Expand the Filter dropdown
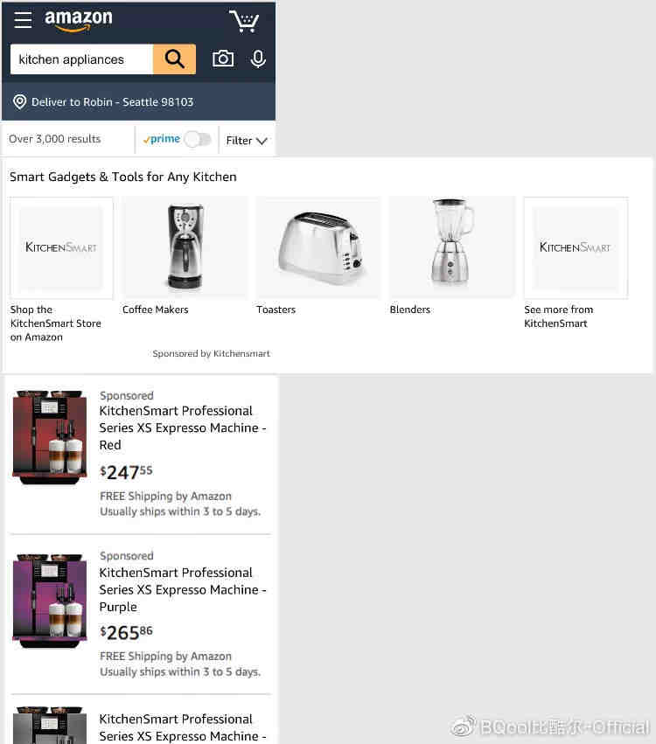The image size is (656, 744). click(x=247, y=141)
